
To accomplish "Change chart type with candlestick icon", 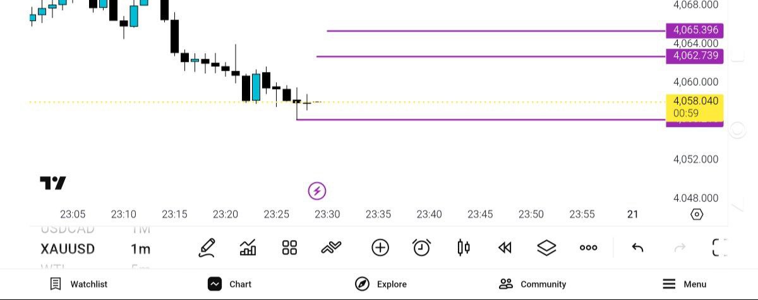I will (463, 248).
